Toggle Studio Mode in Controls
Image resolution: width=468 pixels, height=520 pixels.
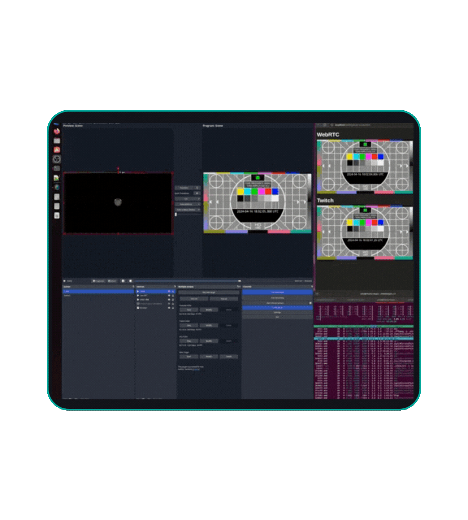tap(277, 308)
